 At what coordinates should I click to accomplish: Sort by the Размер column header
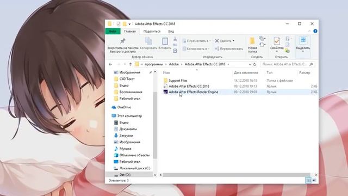[304, 72]
